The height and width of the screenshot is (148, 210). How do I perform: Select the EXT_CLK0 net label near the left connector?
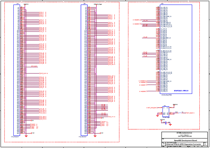coord(34,66)
